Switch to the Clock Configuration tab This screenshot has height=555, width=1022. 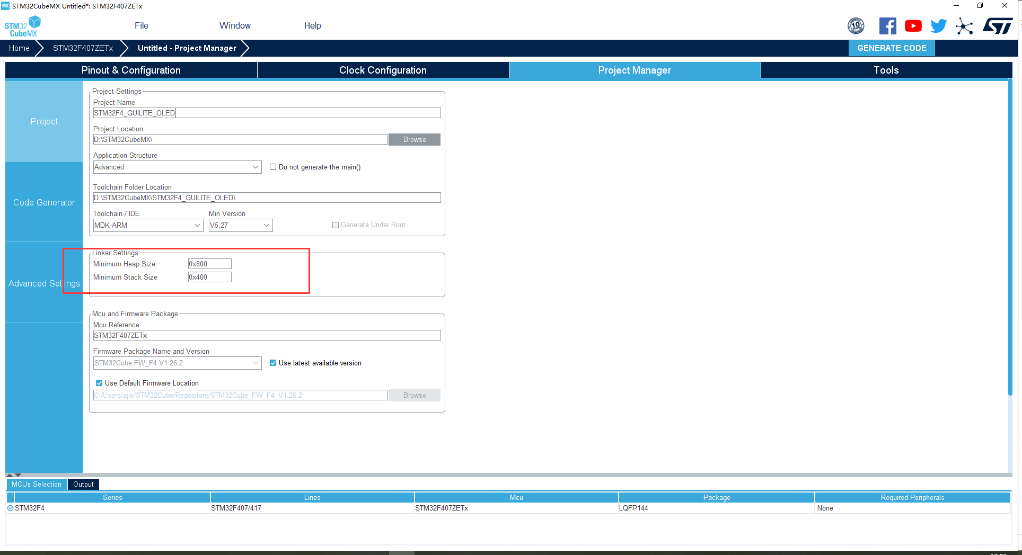click(x=383, y=70)
